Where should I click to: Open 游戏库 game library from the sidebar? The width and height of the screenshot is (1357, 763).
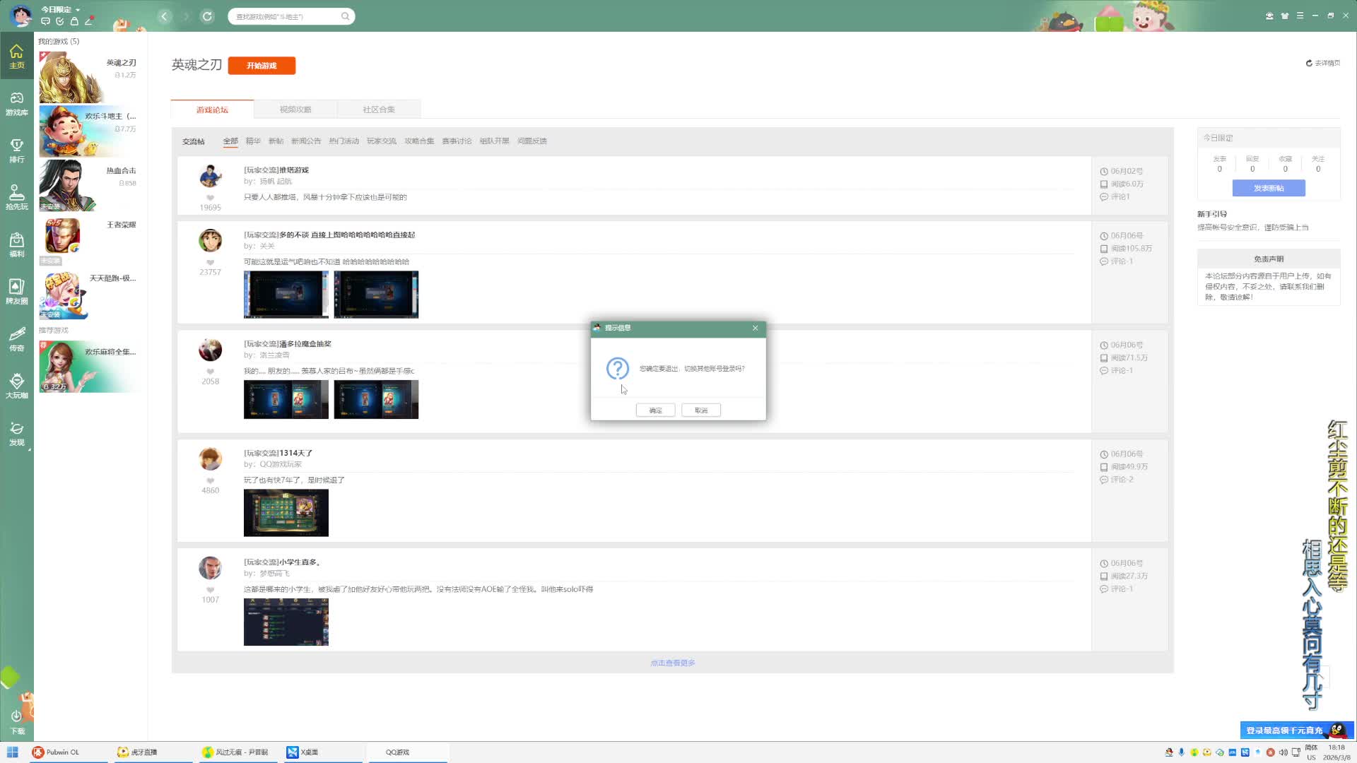click(16, 103)
